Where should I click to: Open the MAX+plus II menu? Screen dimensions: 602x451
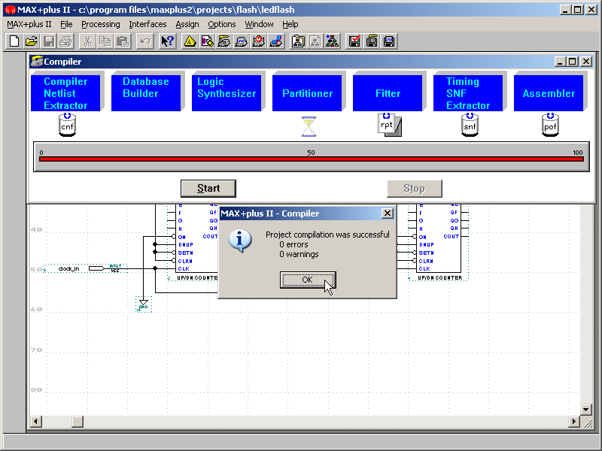29,24
